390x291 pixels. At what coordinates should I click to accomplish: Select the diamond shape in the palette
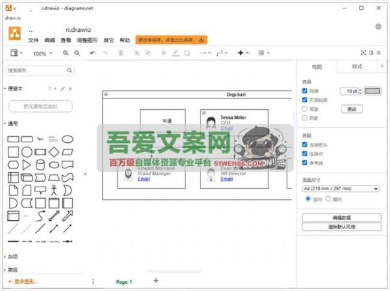[x=54, y=152]
